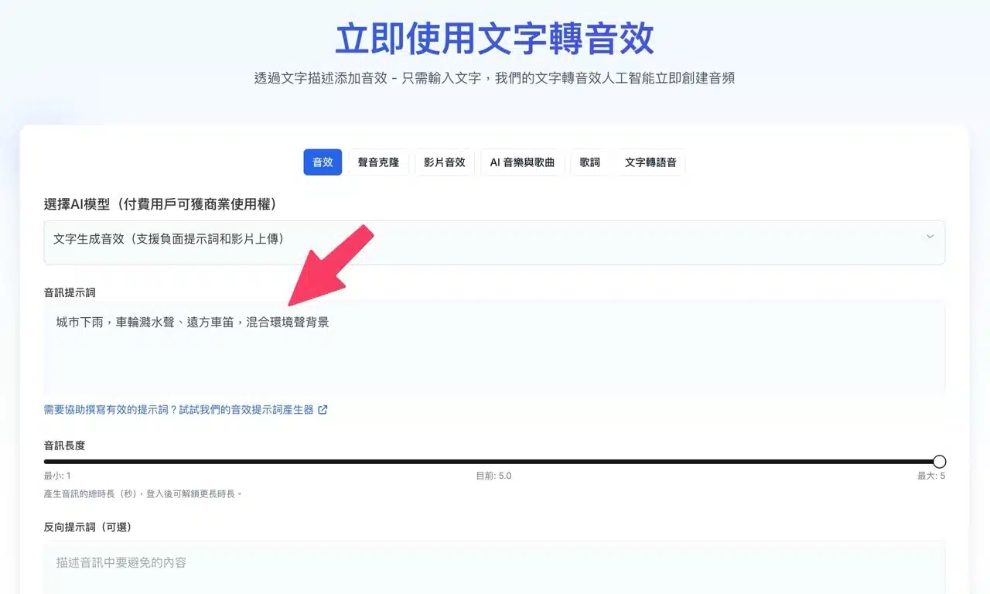Click the audio length slider handle
Screen dimensions: 990x594
click(939, 462)
